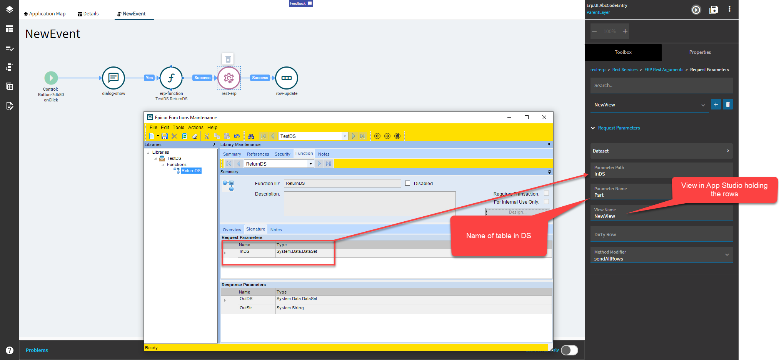The width and height of the screenshot is (779, 360).
Task: Expand the NewView dropdown in Request Parameters
Action: (x=703, y=105)
